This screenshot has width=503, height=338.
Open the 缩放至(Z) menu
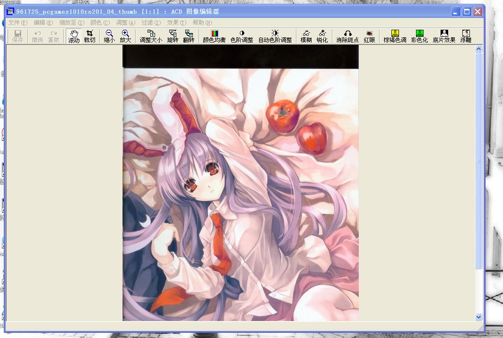click(72, 23)
